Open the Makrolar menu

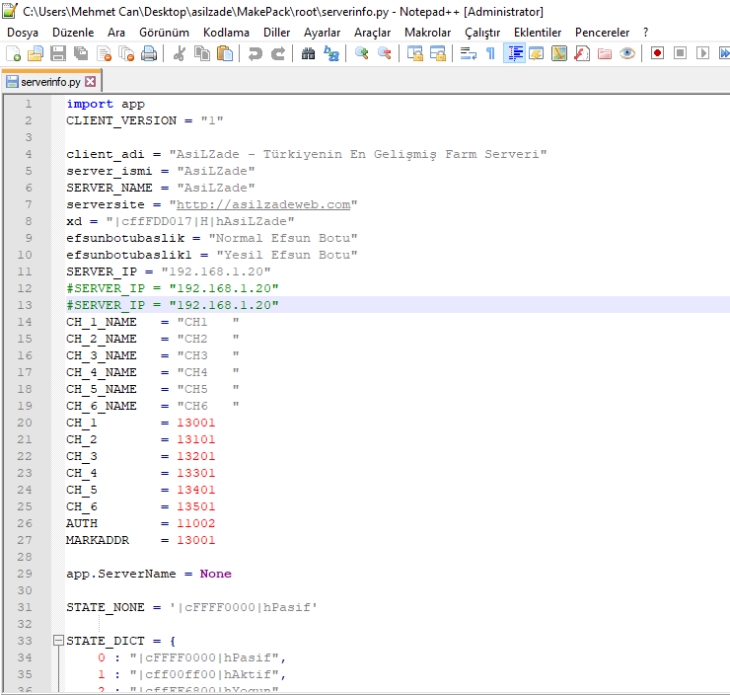tap(427, 33)
